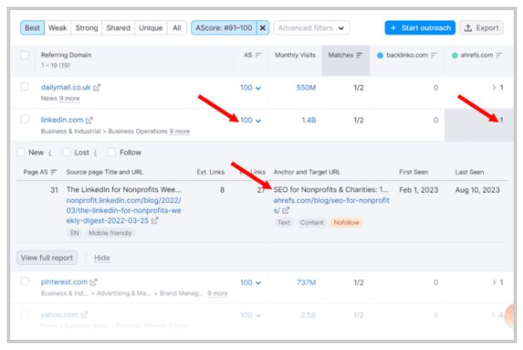Sort by backlinko.com column icon
The height and width of the screenshot is (350, 523).
point(434,55)
